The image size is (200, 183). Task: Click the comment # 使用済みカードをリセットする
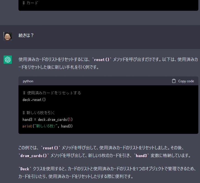(52, 93)
